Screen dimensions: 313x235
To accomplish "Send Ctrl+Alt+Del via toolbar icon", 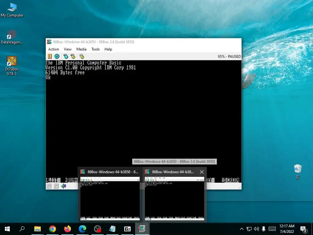I will (66, 56).
